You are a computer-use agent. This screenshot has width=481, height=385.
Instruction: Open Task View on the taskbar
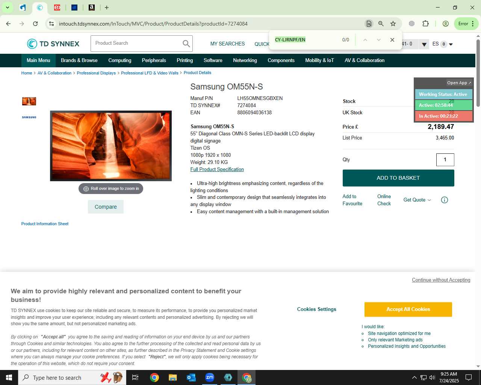click(135, 377)
